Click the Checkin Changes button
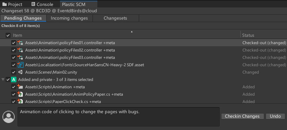Image resolution: width=287 pixels, height=130 pixels. point(242,116)
